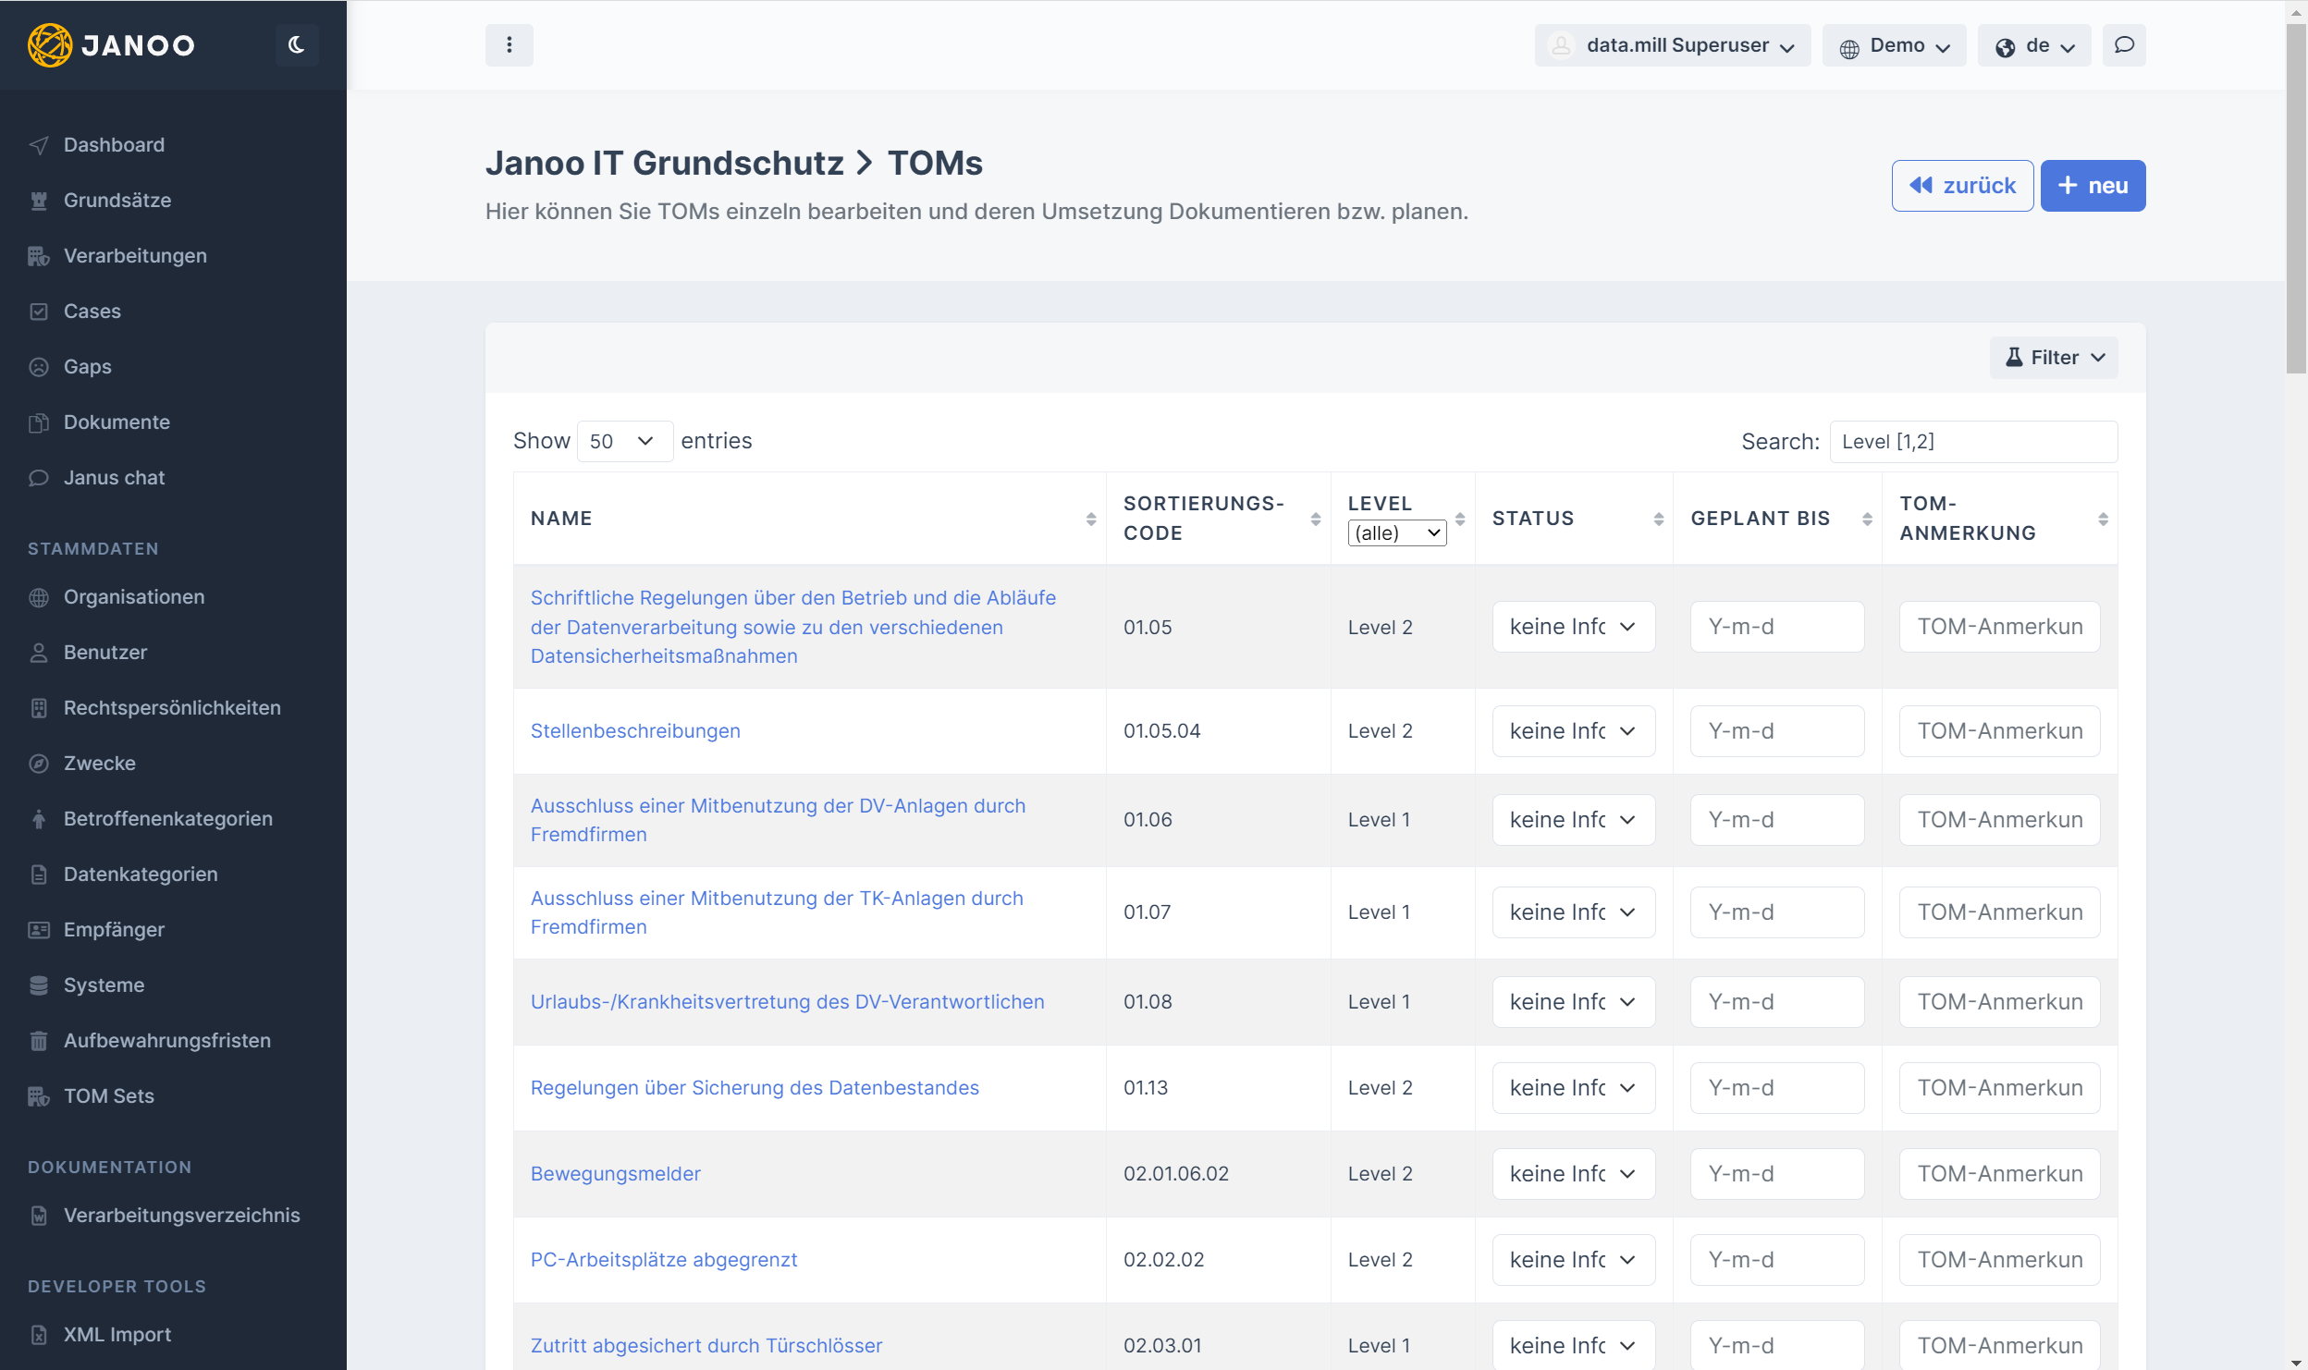Click the three-dot menu icon

point(509,44)
